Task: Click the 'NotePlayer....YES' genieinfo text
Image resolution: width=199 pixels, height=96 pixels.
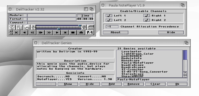Action: pos(55,79)
